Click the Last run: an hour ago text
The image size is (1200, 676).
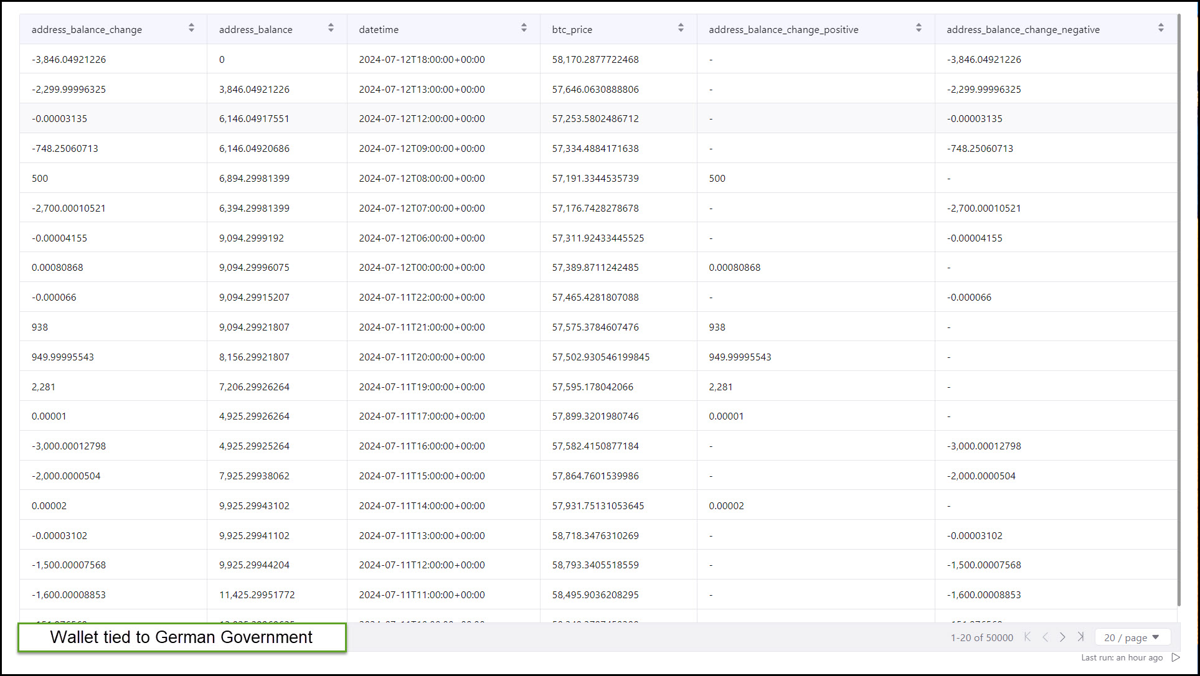tap(1122, 657)
